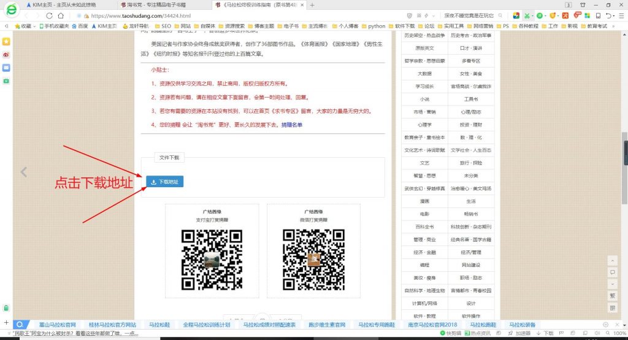The image size is (628, 340).
Task: Click the blue 下载地址 download button
Action: click(x=164, y=182)
